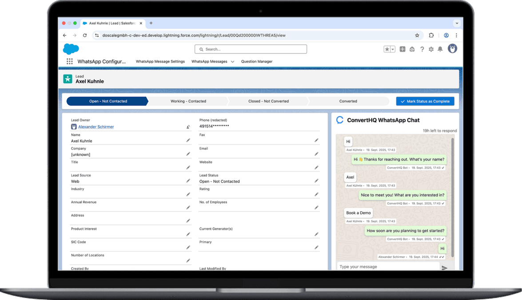
Task: Edit the Email field pencil
Action: click(316, 154)
